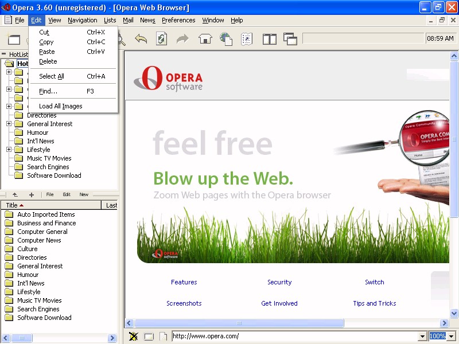Select Computer News in the Title list

pyautogui.click(x=39, y=240)
